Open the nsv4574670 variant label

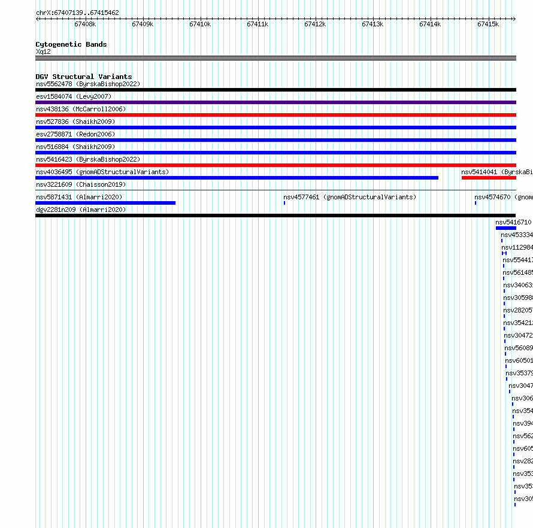point(504,197)
